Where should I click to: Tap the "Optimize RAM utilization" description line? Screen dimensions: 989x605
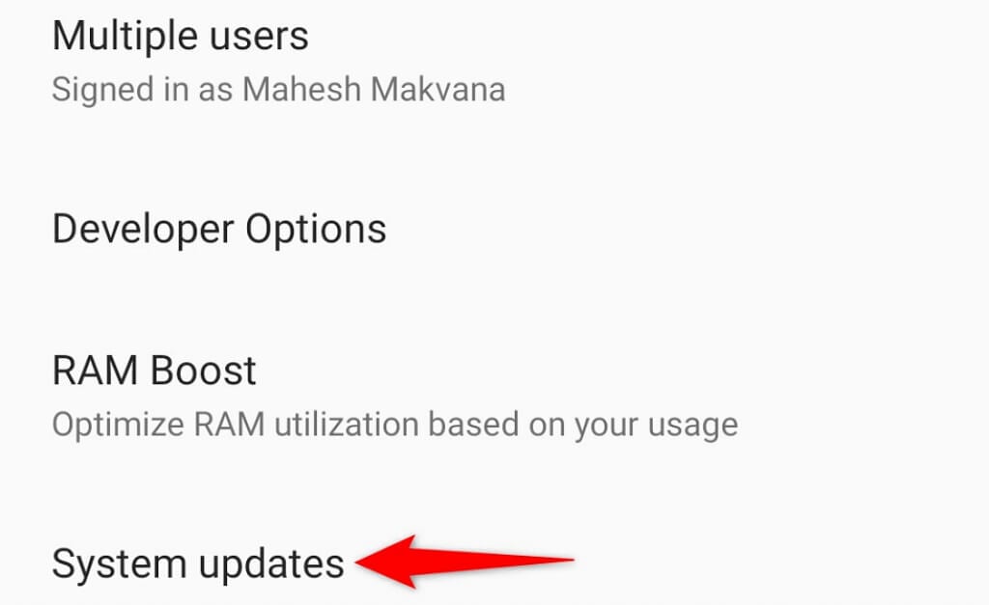pyautogui.click(x=395, y=425)
